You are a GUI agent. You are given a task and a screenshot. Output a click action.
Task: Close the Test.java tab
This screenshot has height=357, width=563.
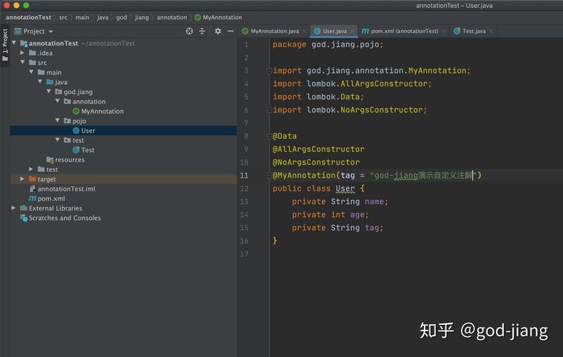point(491,31)
